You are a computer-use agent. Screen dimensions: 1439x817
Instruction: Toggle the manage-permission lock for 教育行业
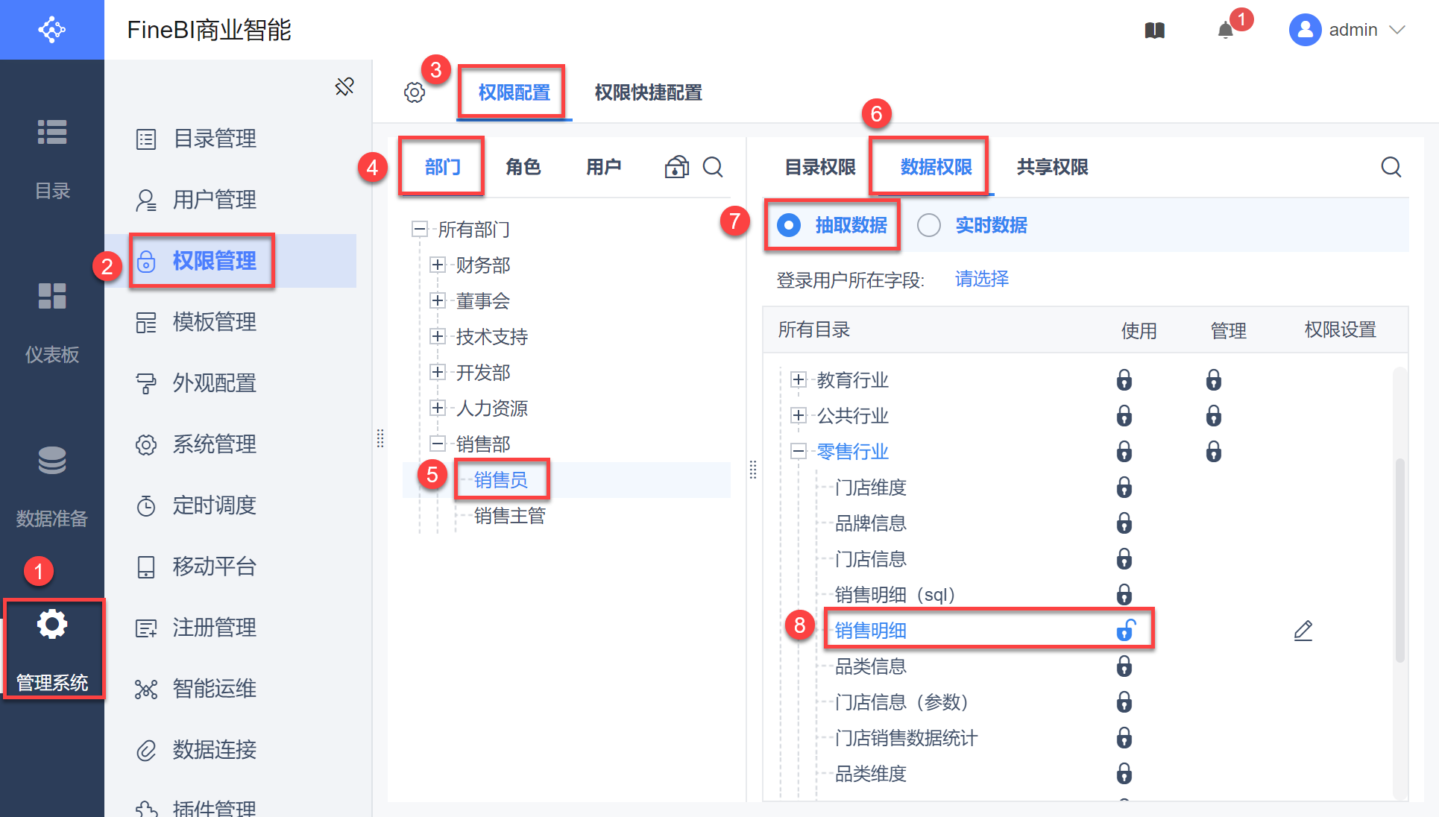coord(1213,380)
